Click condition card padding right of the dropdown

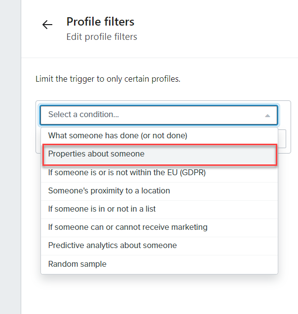[x=284, y=115]
